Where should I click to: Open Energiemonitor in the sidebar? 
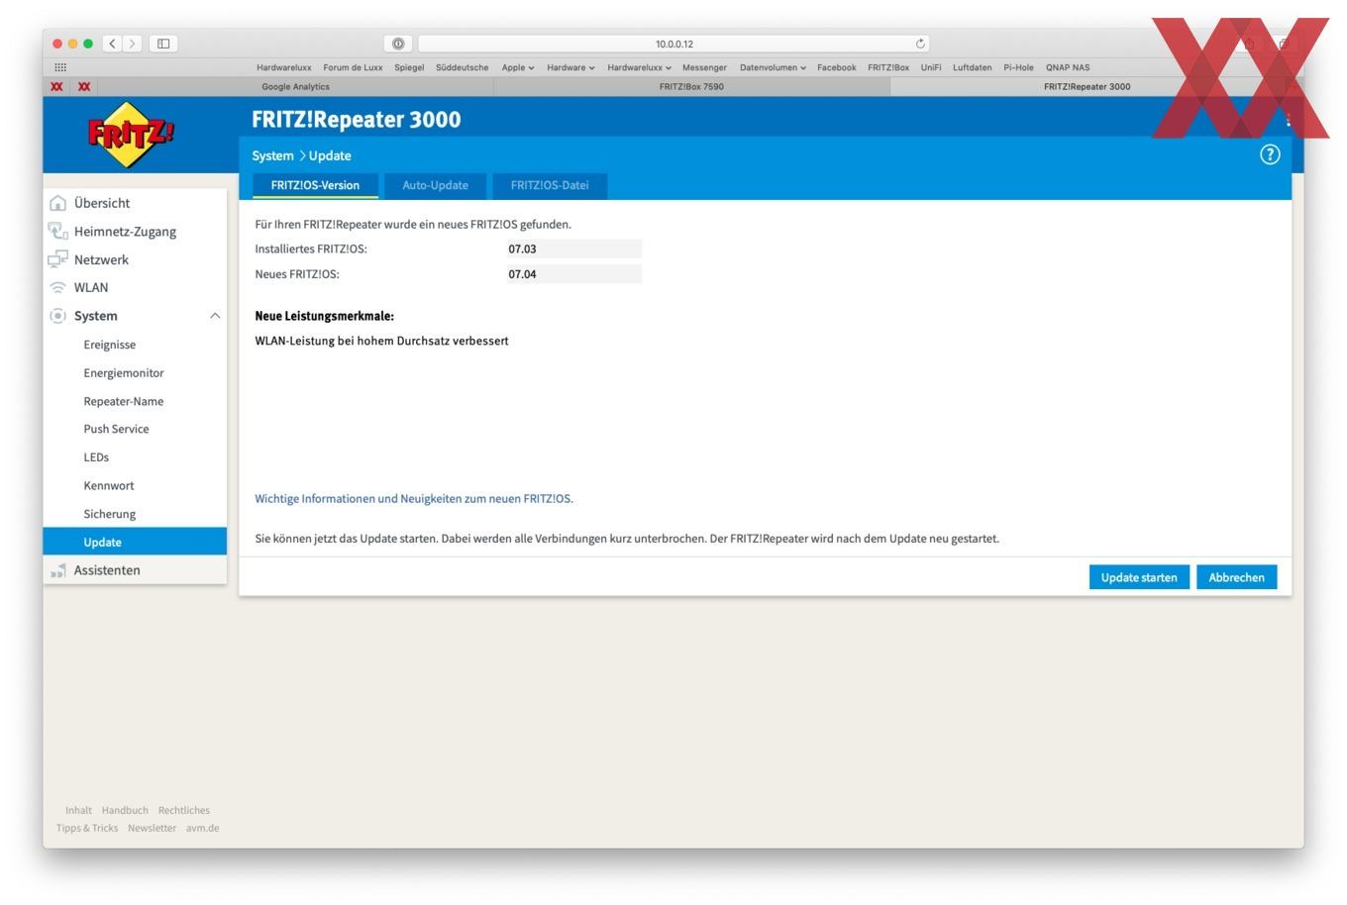click(124, 372)
